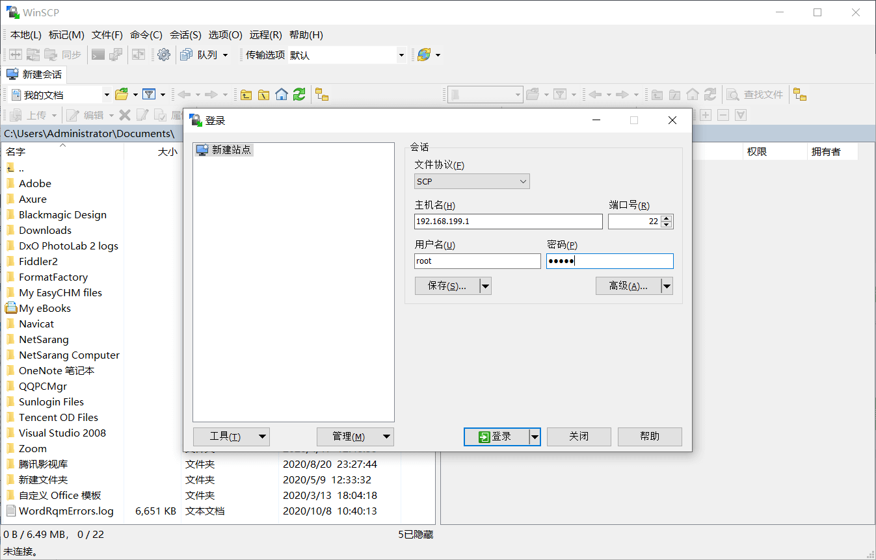Click the 编辑 edit pencil icon
Viewport: 876px width, 560px height.
(73, 115)
